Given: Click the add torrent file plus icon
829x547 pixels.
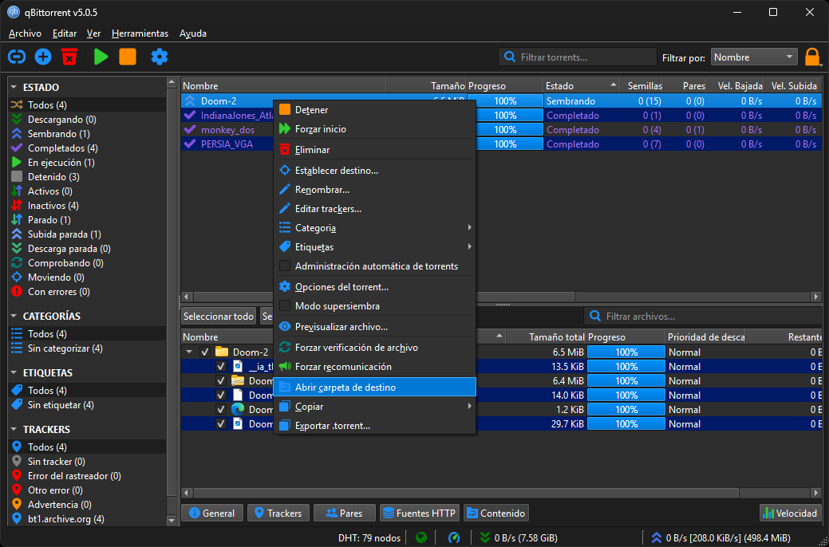Looking at the screenshot, I should [x=43, y=57].
